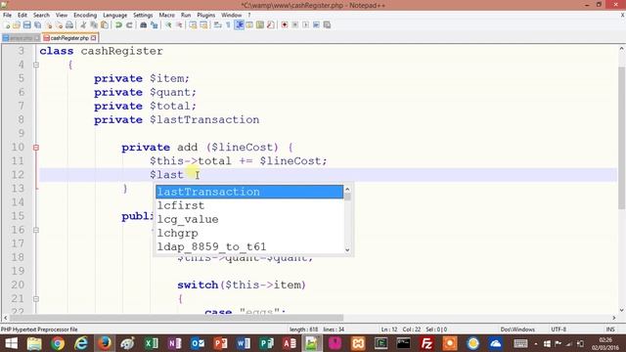This screenshot has height=352, width=626.
Task: Toggle the highlighted Indent Guide icon
Action: (x=239, y=24)
